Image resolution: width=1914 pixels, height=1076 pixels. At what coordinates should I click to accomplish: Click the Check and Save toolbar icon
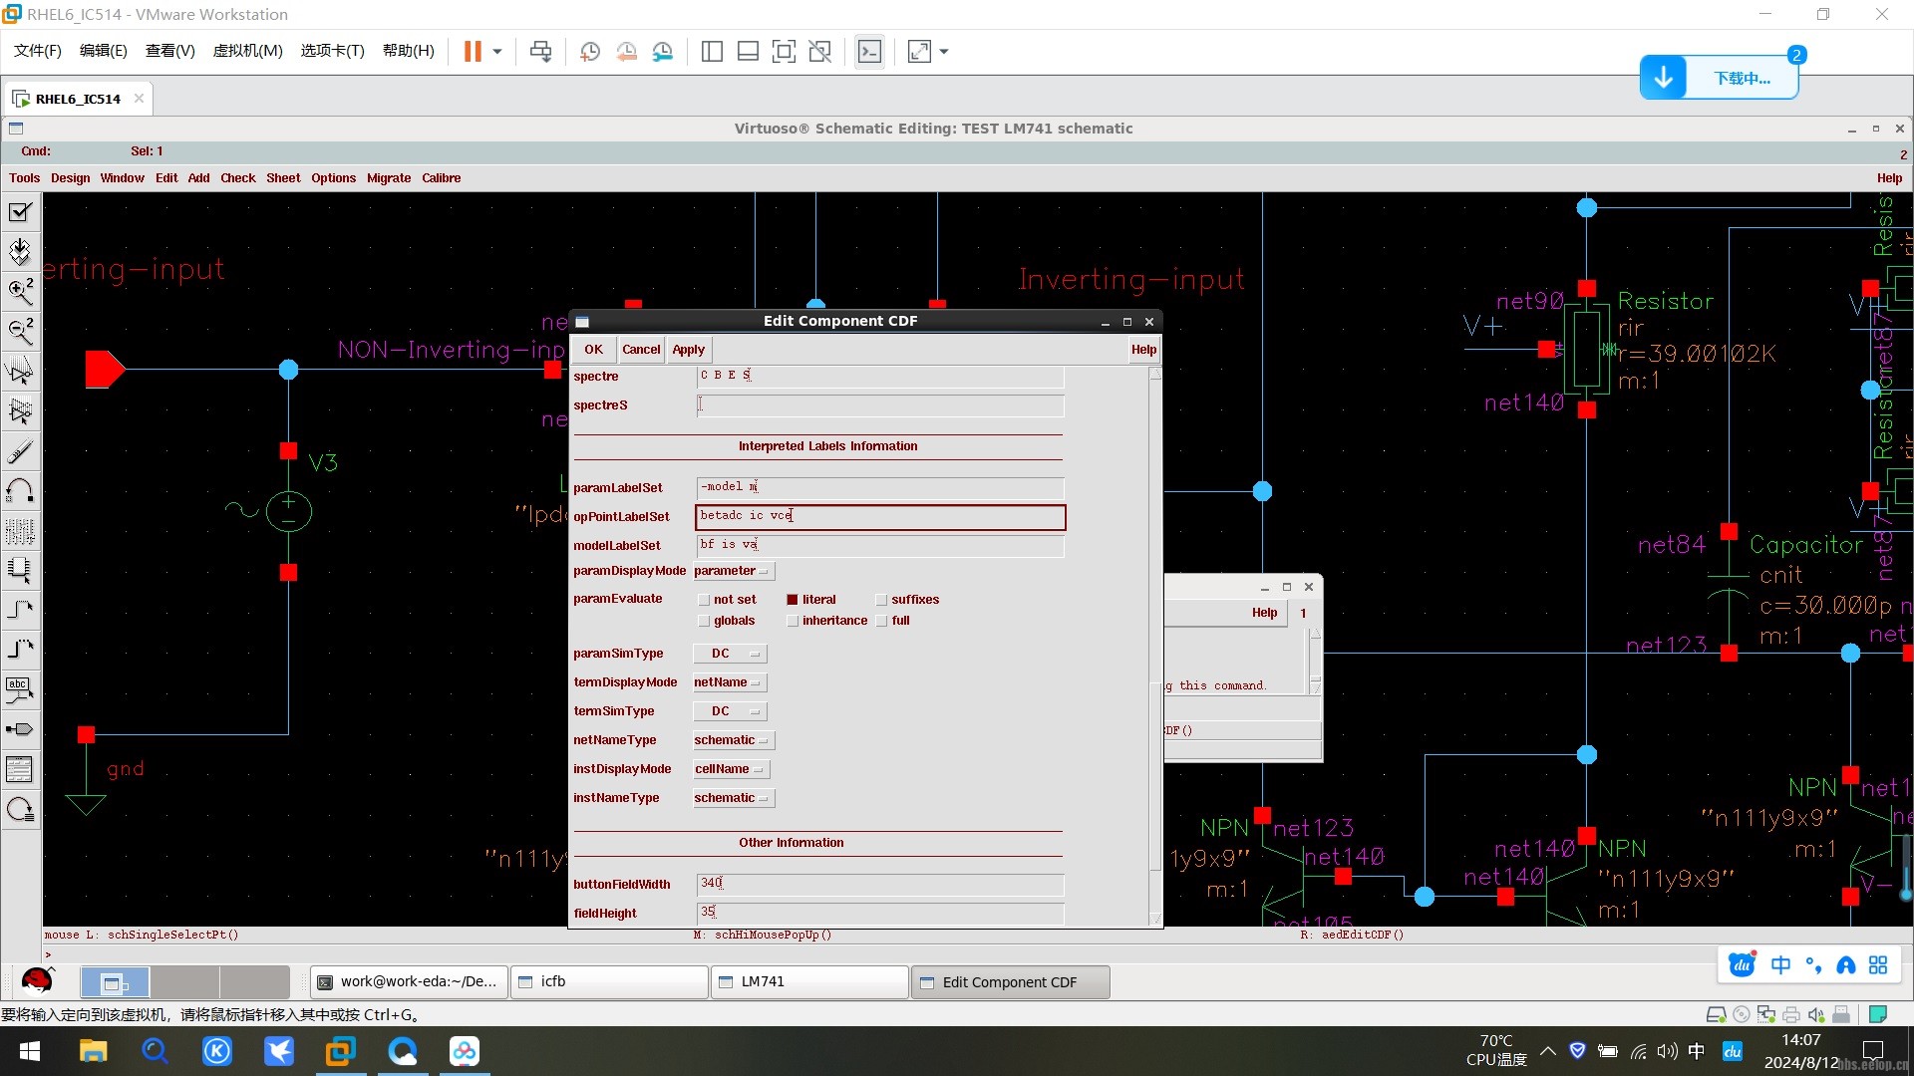tap(20, 212)
